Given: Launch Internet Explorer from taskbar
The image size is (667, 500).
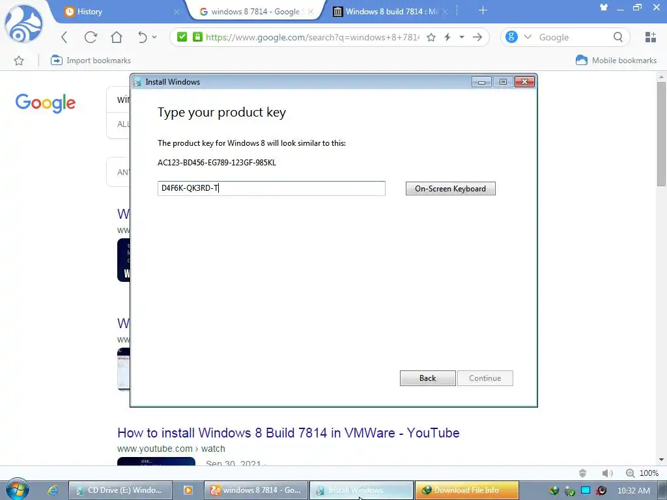Looking at the screenshot, I should point(53,490).
